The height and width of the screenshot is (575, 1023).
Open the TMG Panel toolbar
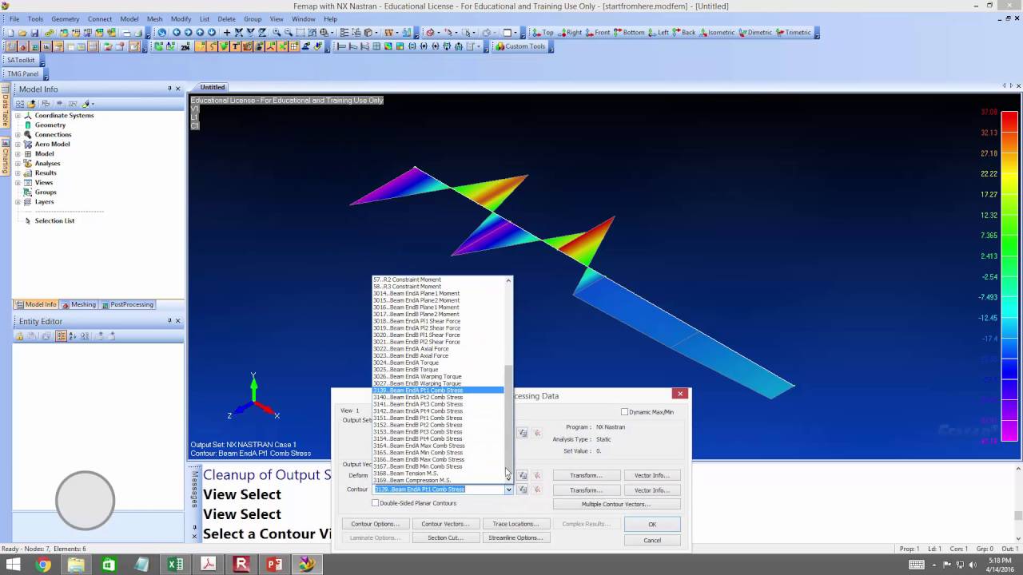coord(23,73)
